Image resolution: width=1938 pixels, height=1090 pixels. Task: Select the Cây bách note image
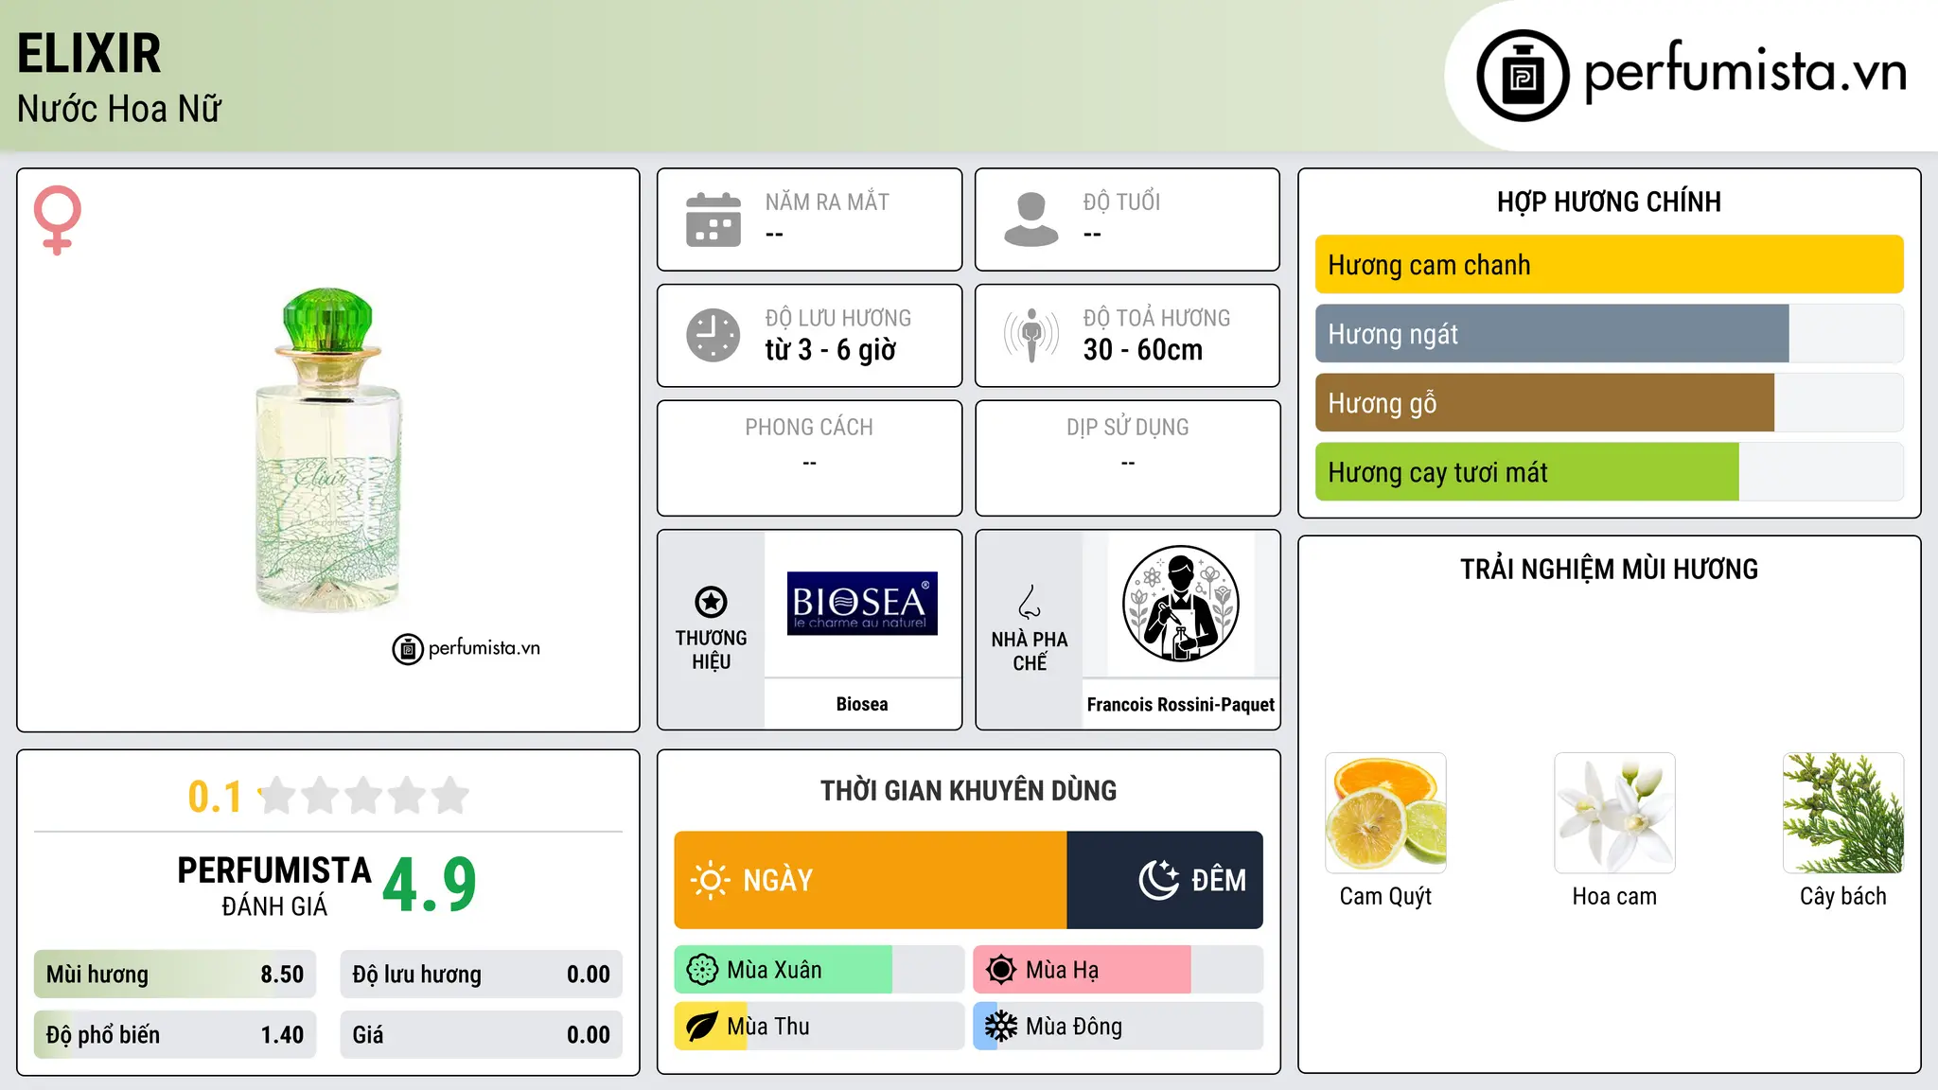coord(1843,813)
